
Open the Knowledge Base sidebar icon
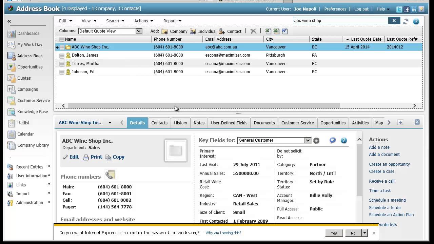12,112
